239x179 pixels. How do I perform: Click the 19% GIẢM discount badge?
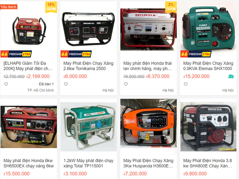point(51,7)
